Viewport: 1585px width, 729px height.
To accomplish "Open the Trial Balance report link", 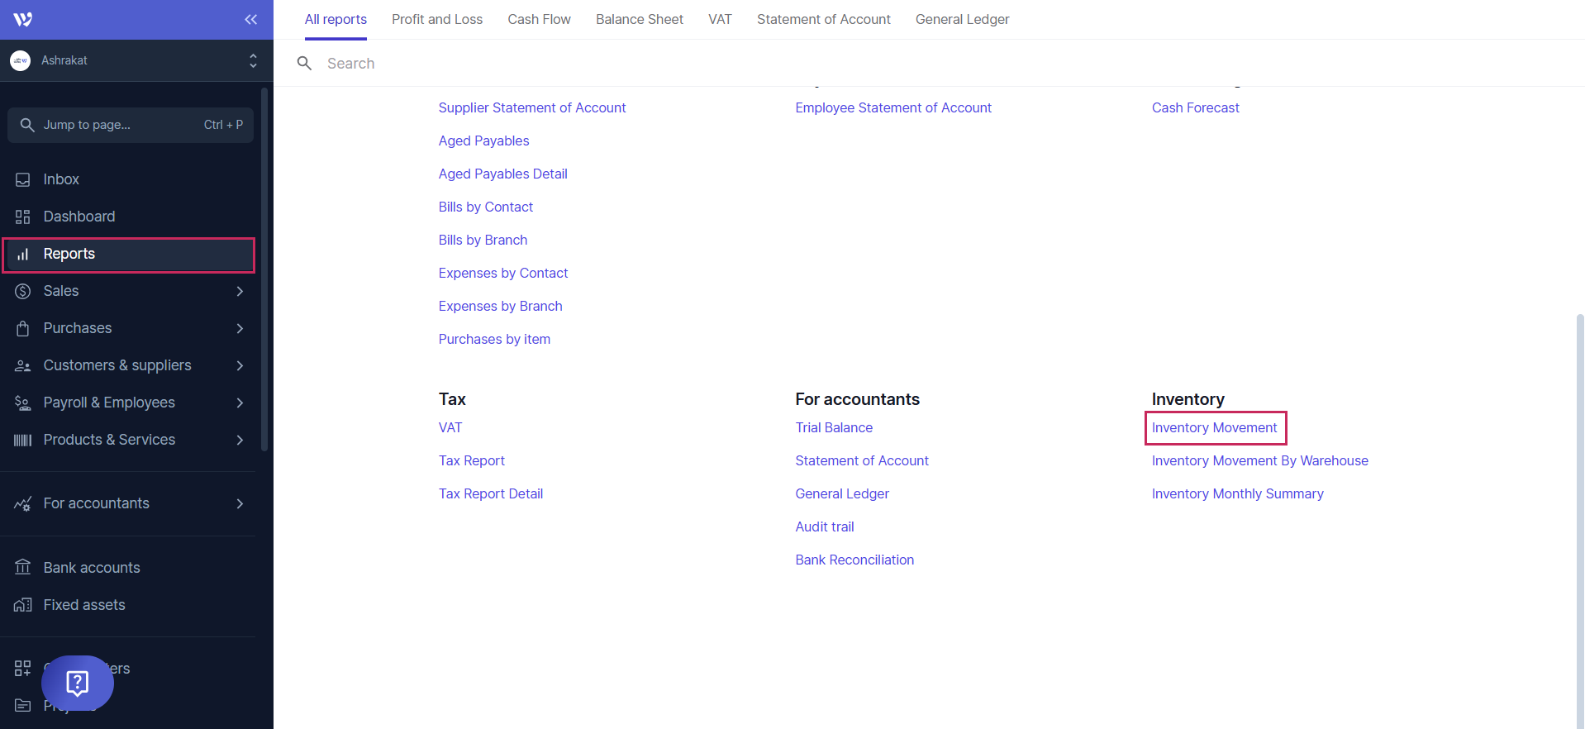I will click(x=833, y=427).
